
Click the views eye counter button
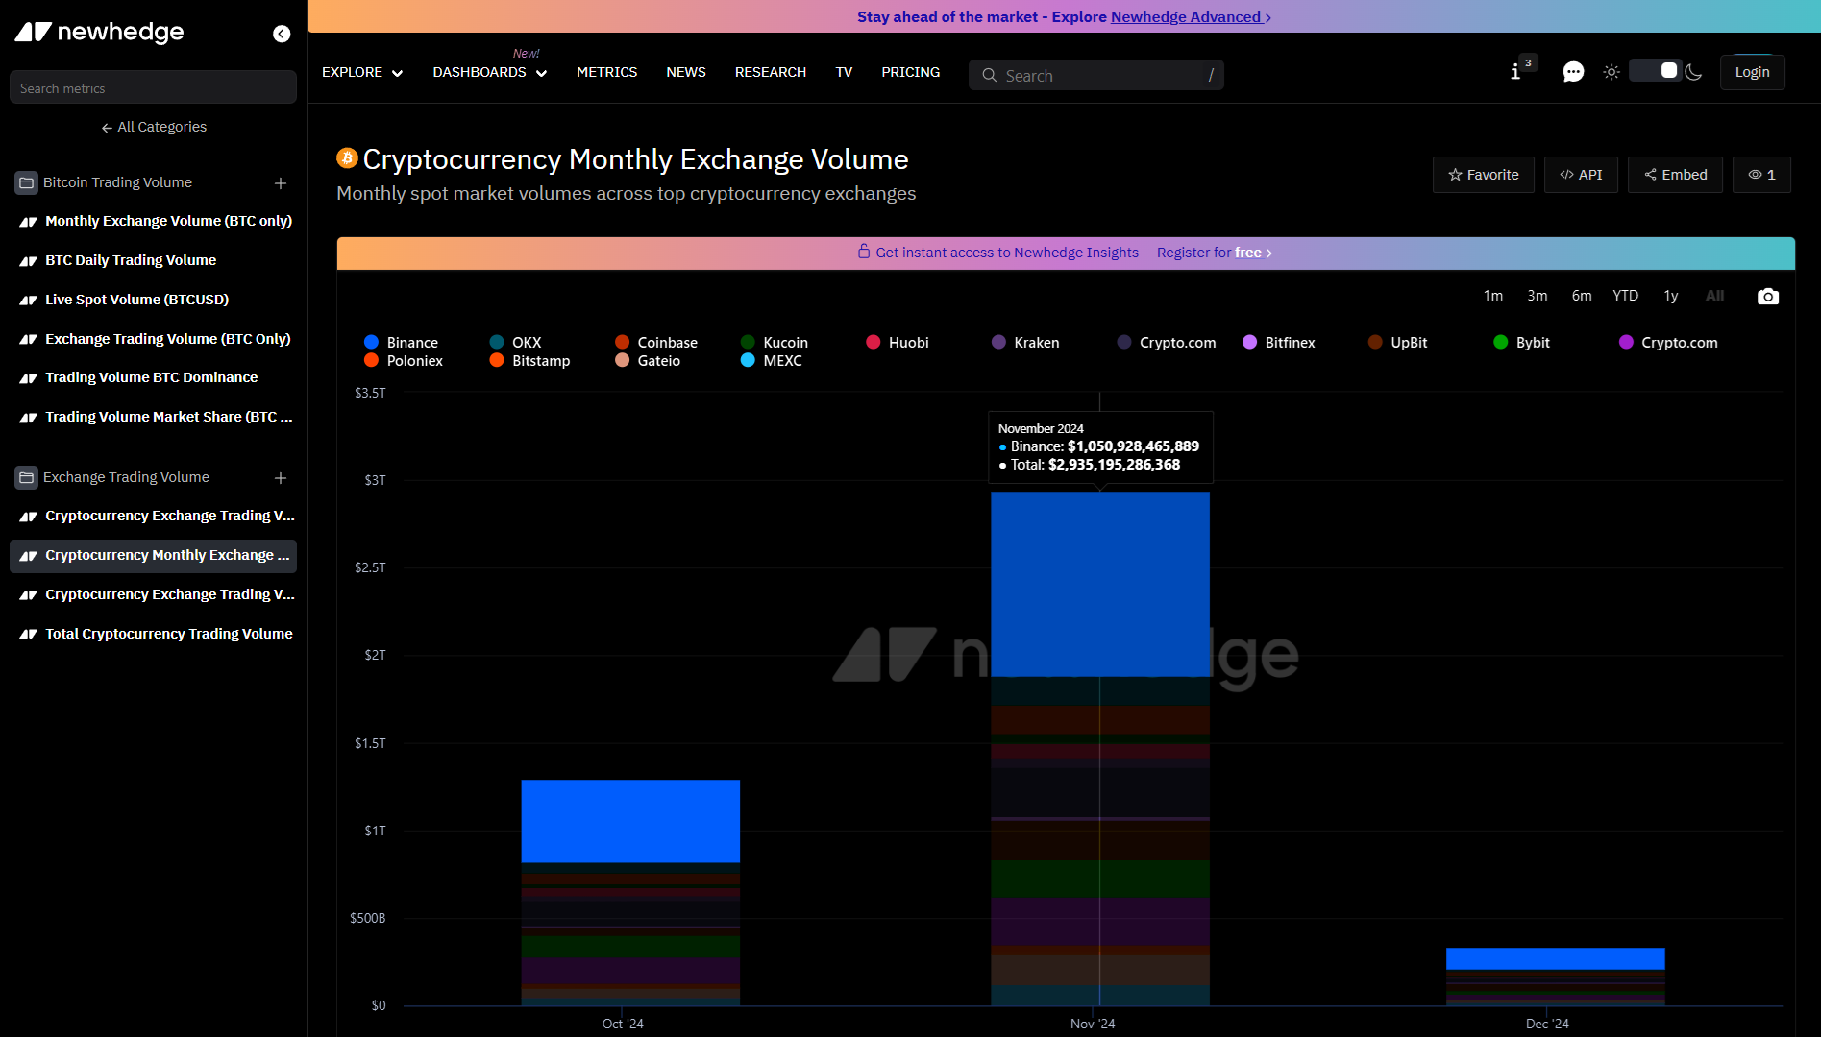pos(1761,175)
